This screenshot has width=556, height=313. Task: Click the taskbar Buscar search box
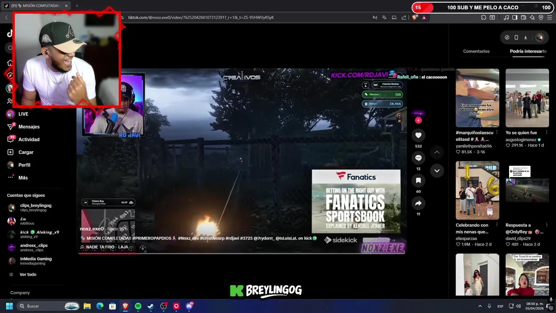(x=49, y=306)
